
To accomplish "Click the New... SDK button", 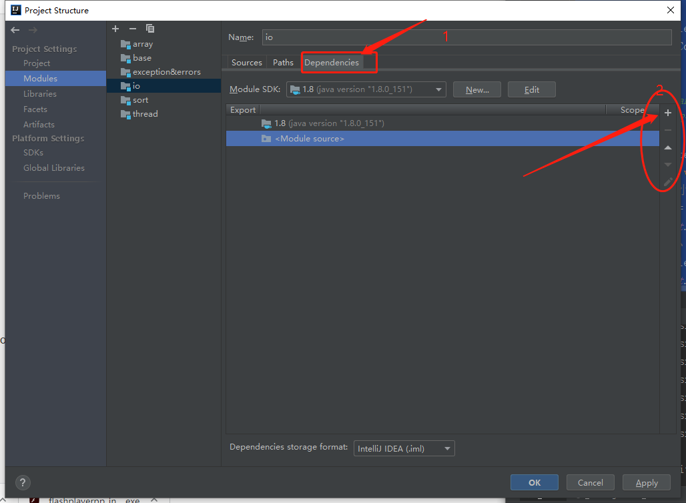I will (x=477, y=89).
